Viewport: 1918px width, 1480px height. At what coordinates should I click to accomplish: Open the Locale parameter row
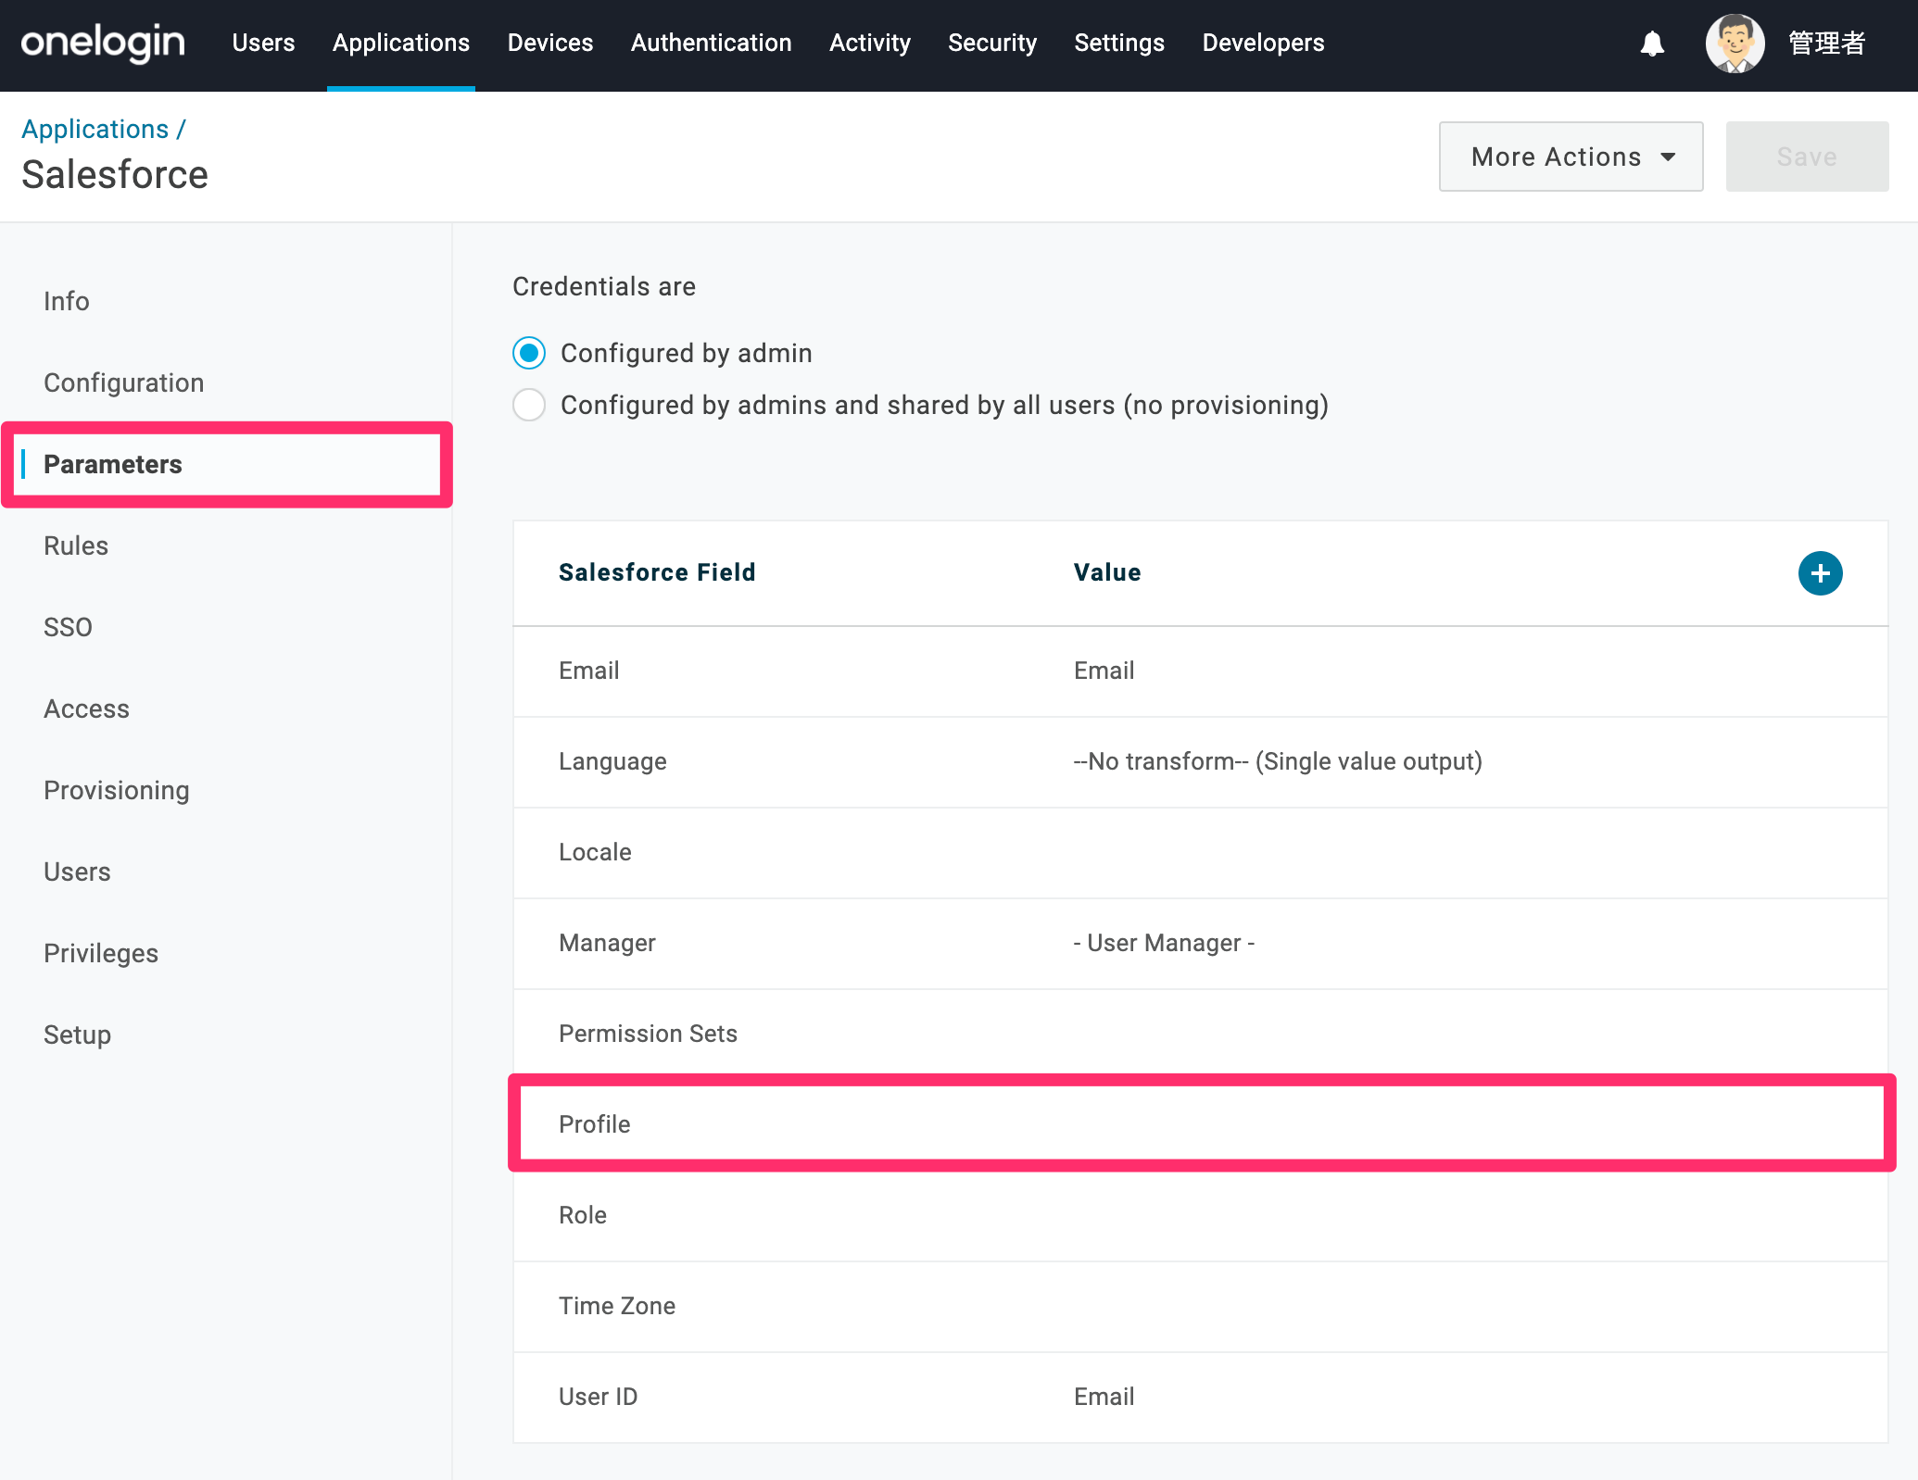click(1201, 852)
